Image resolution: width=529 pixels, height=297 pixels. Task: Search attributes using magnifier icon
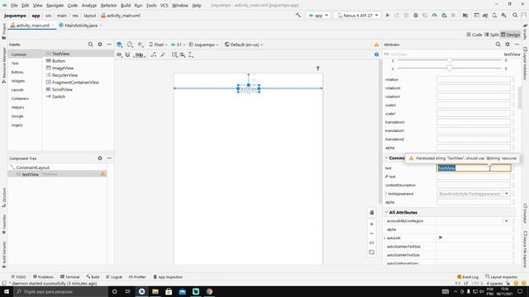pos(498,44)
